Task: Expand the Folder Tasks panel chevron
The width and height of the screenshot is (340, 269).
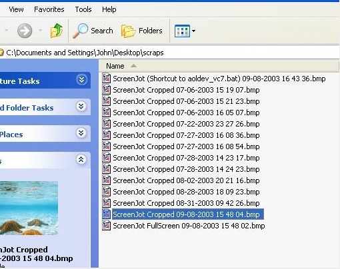Action: pos(81,106)
